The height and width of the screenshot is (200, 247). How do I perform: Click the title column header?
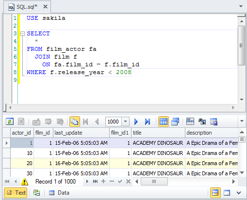click(158, 133)
